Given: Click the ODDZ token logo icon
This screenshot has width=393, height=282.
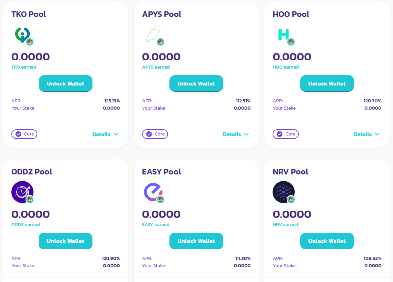Looking at the screenshot, I should [x=22, y=192].
